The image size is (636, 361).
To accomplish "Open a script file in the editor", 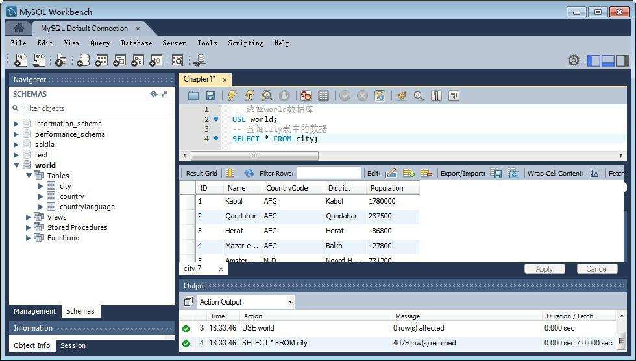I will [x=193, y=96].
